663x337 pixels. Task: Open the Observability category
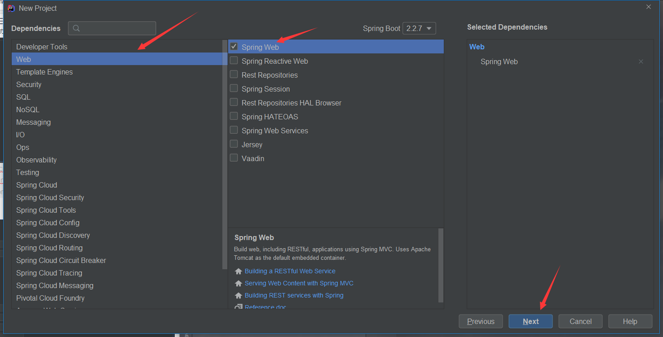tap(117, 160)
